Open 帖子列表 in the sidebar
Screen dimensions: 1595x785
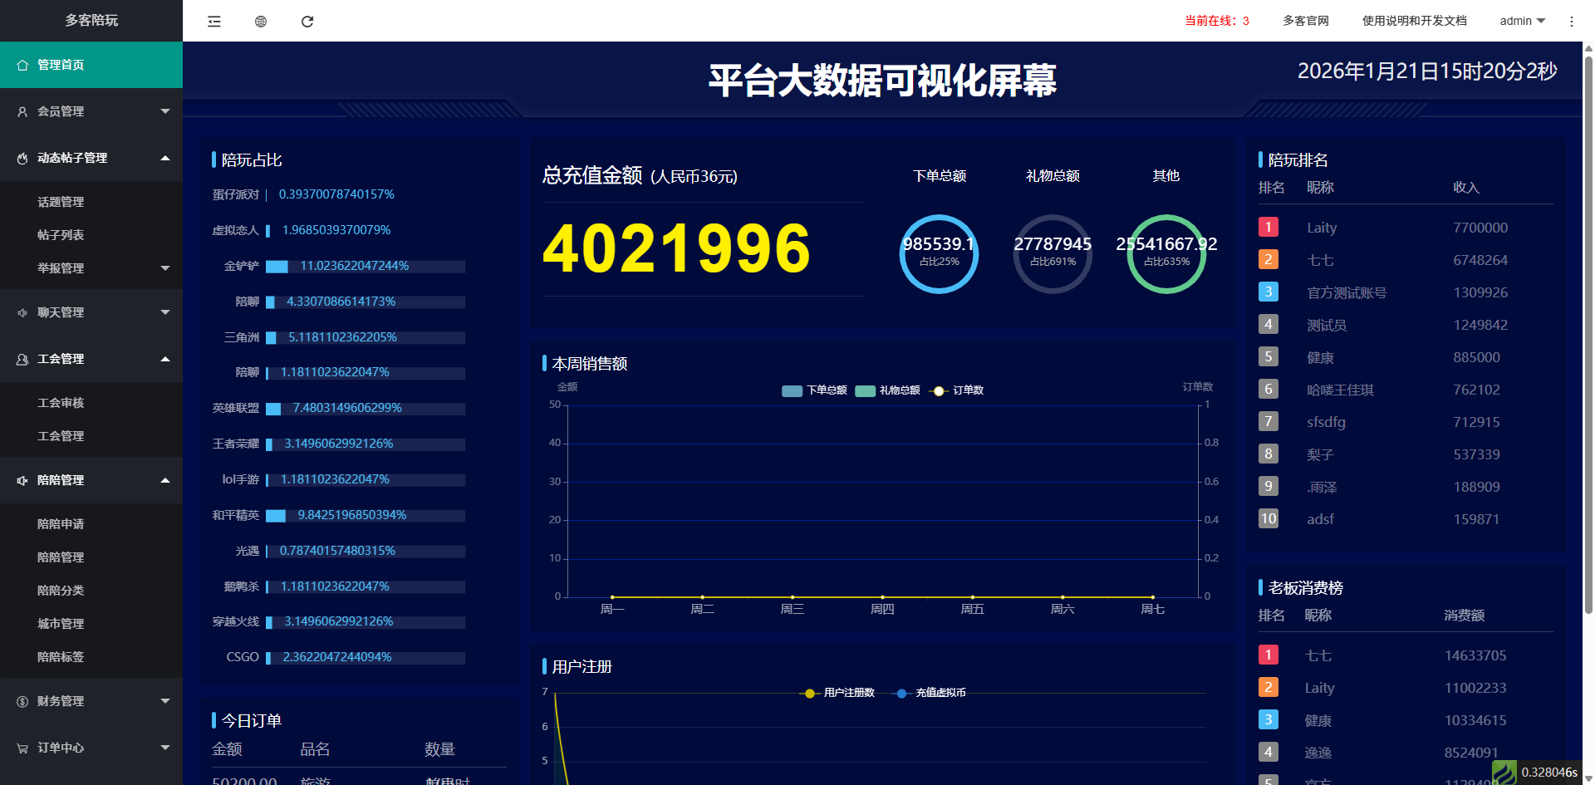(61, 235)
